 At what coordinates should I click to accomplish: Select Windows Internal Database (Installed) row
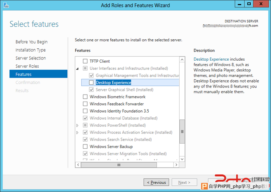(x=124, y=118)
